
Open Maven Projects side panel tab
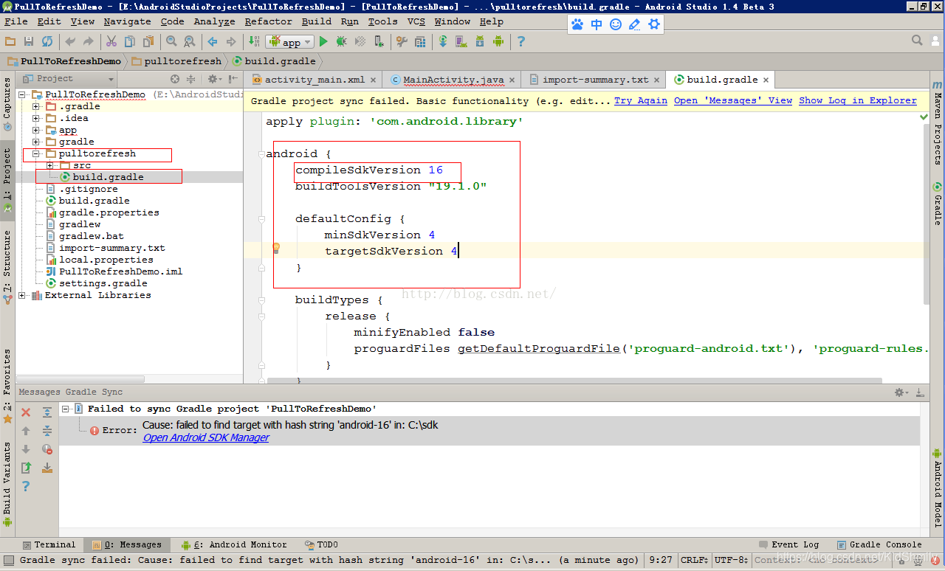938,121
